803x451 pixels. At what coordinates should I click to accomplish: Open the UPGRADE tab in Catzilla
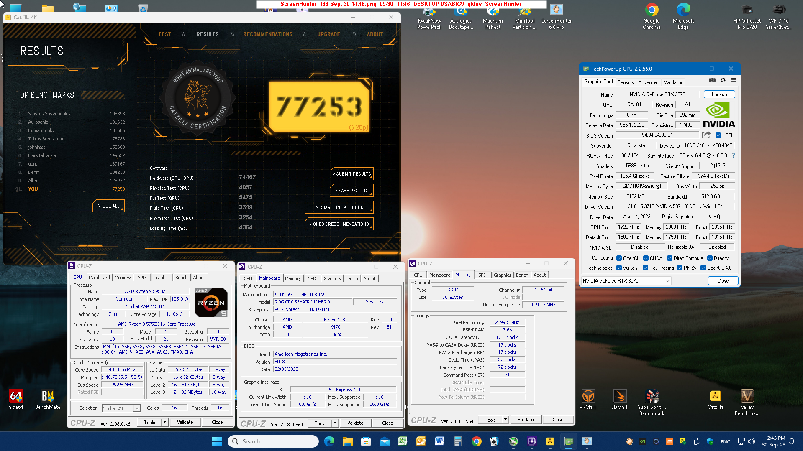(328, 34)
